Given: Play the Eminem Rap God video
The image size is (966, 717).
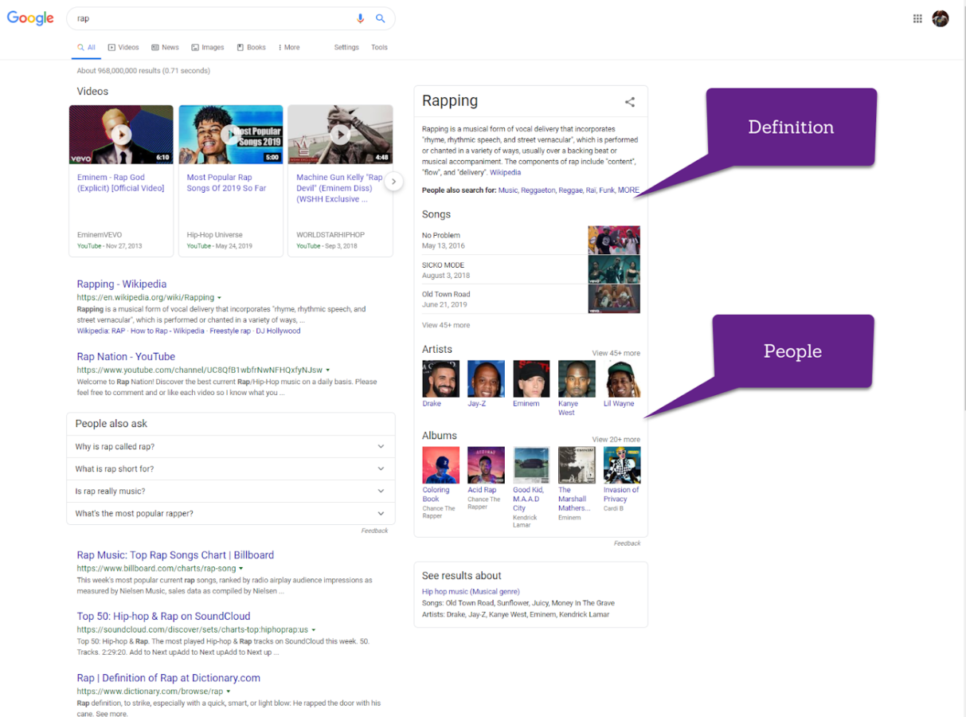Looking at the screenshot, I should click(x=121, y=135).
